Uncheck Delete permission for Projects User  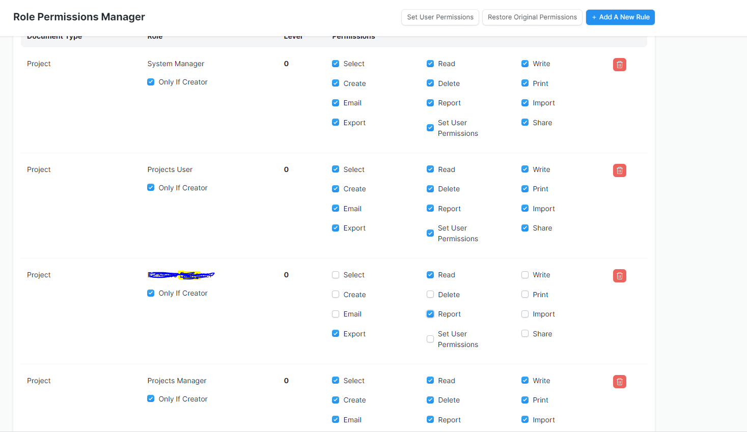pyautogui.click(x=430, y=189)
